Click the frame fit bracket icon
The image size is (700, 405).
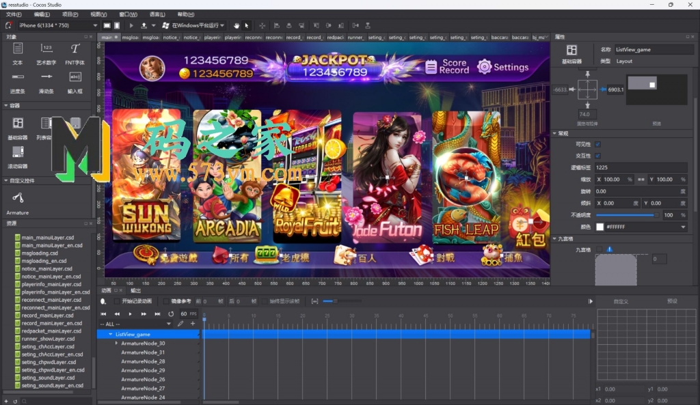click(314, 301)
